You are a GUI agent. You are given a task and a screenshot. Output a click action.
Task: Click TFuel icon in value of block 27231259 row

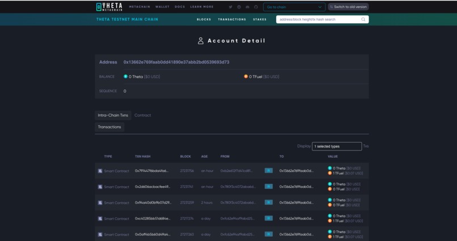pyautogui.click(x=329, y=205)
